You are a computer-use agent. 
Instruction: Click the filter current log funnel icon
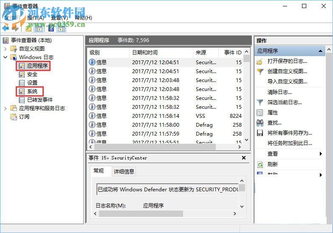pyautogui.click(x=260, y=102)
